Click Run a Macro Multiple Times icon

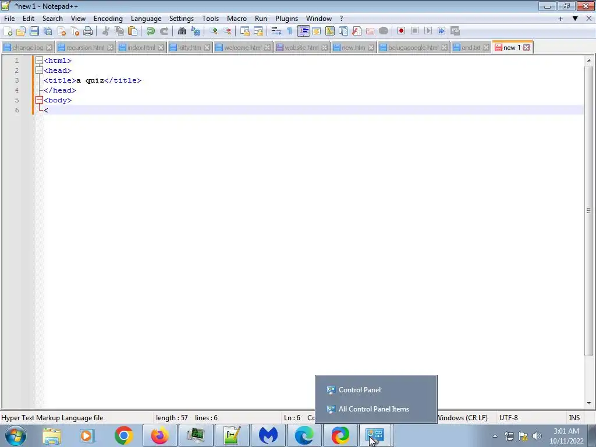coord(441,31)
